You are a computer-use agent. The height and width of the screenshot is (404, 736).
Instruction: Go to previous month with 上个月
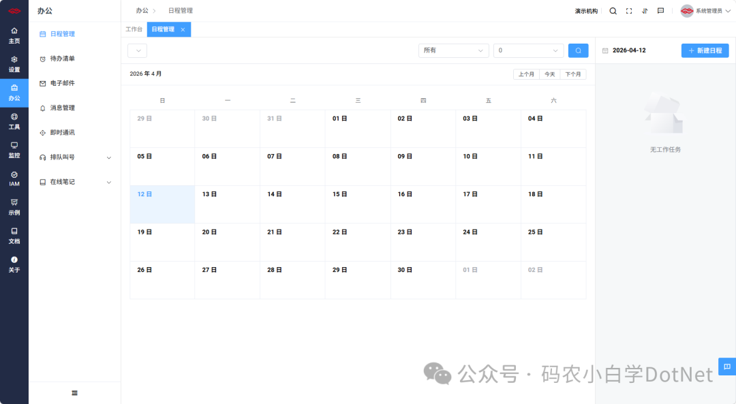[x=526, y=74]
